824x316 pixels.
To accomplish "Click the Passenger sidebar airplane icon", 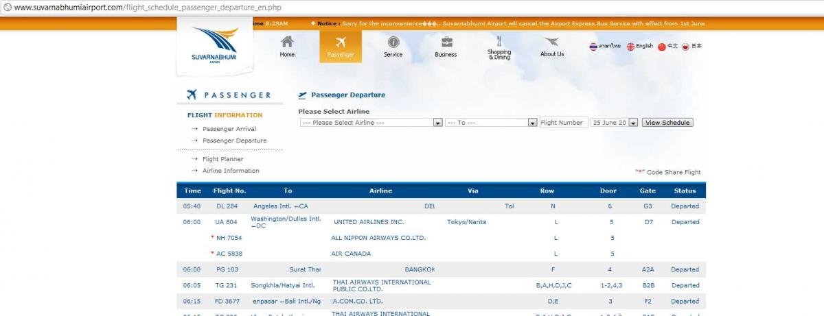I will tap(192, 95).
